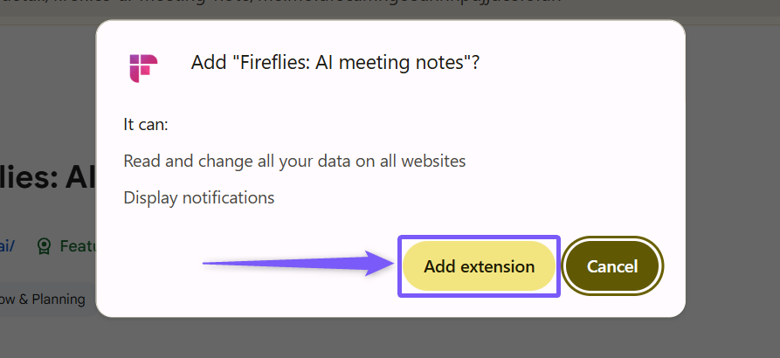Click the word "websites" in permissions text
Screen dimensions: 780x358
(434, 161)
